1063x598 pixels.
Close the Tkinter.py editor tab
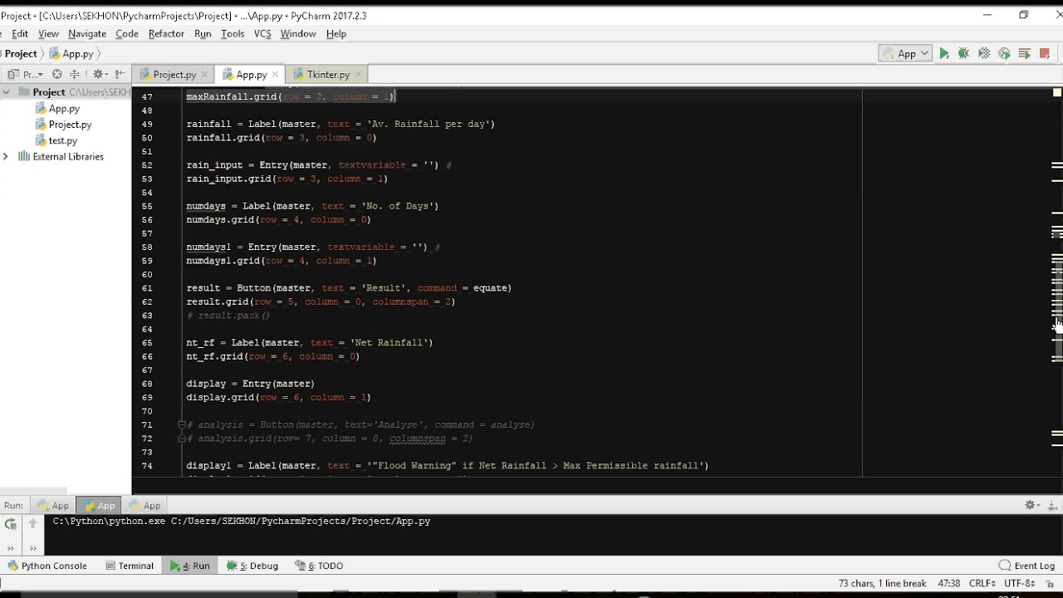pyautogui.click(x=358, y=75)
